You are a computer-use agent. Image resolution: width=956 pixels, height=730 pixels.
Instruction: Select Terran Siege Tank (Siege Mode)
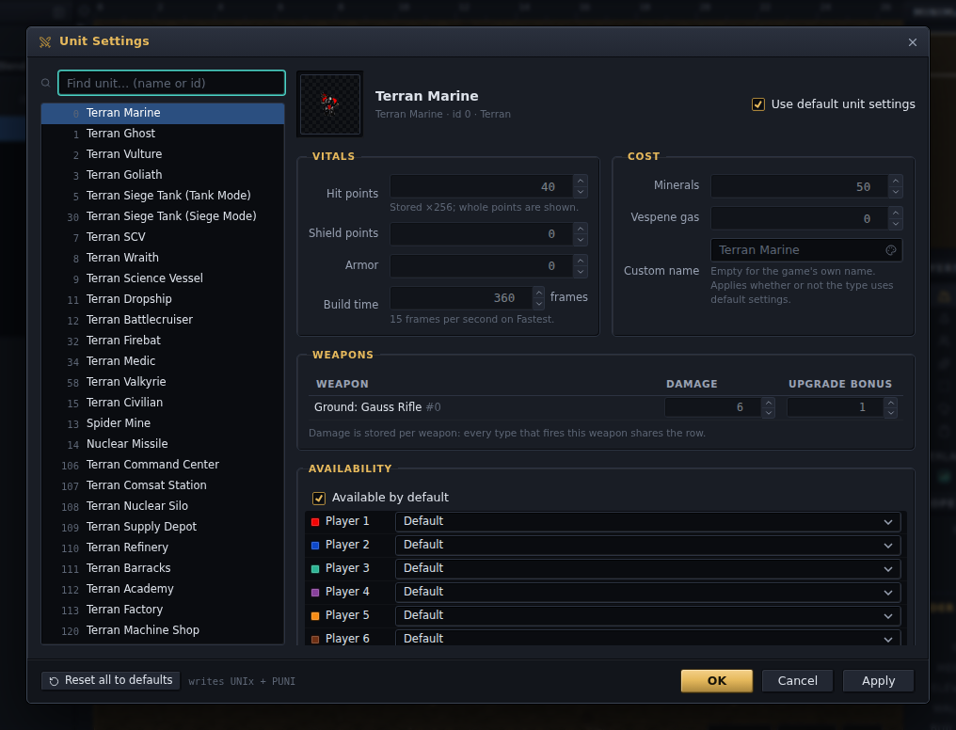(163, 216)
